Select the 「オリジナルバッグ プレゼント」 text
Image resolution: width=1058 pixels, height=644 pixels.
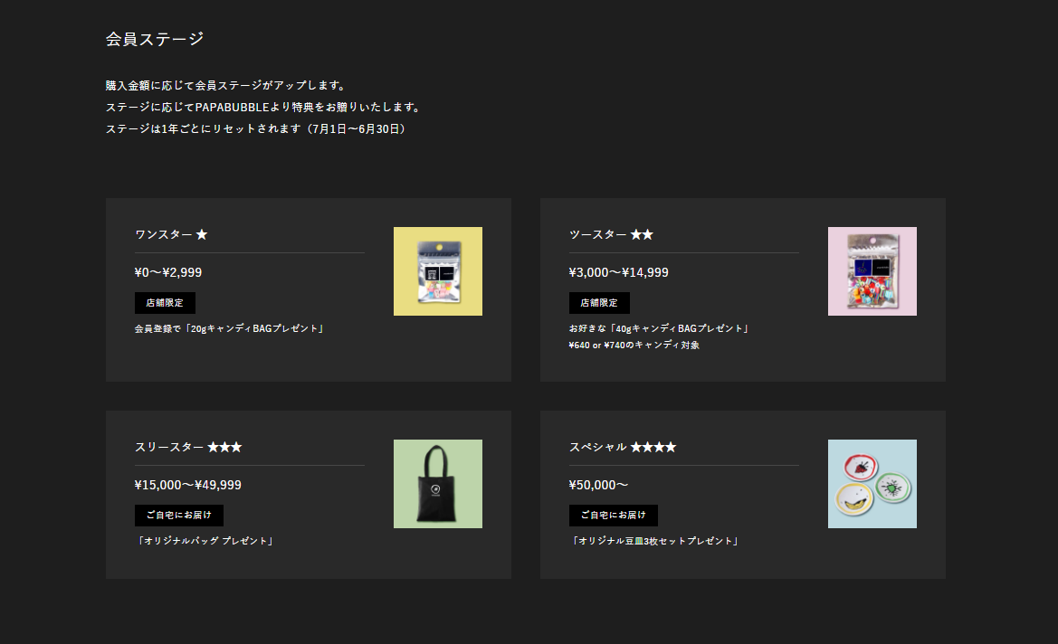[205, 541]
